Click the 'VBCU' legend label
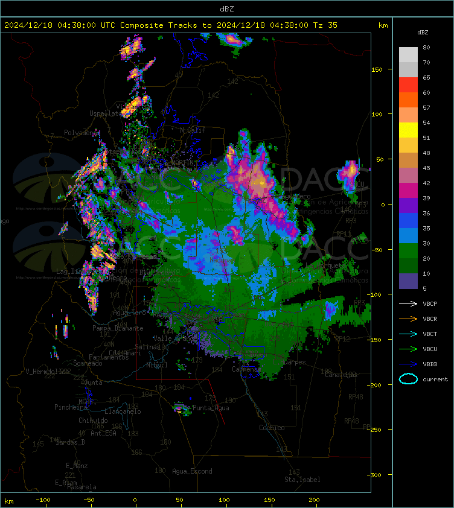The height and width of the screenshot is (508, 454). pyautogui.click(x=430, y=349)
